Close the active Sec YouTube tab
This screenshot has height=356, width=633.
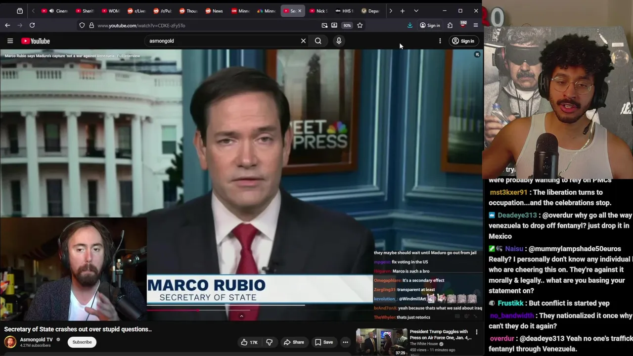(299, 11)
